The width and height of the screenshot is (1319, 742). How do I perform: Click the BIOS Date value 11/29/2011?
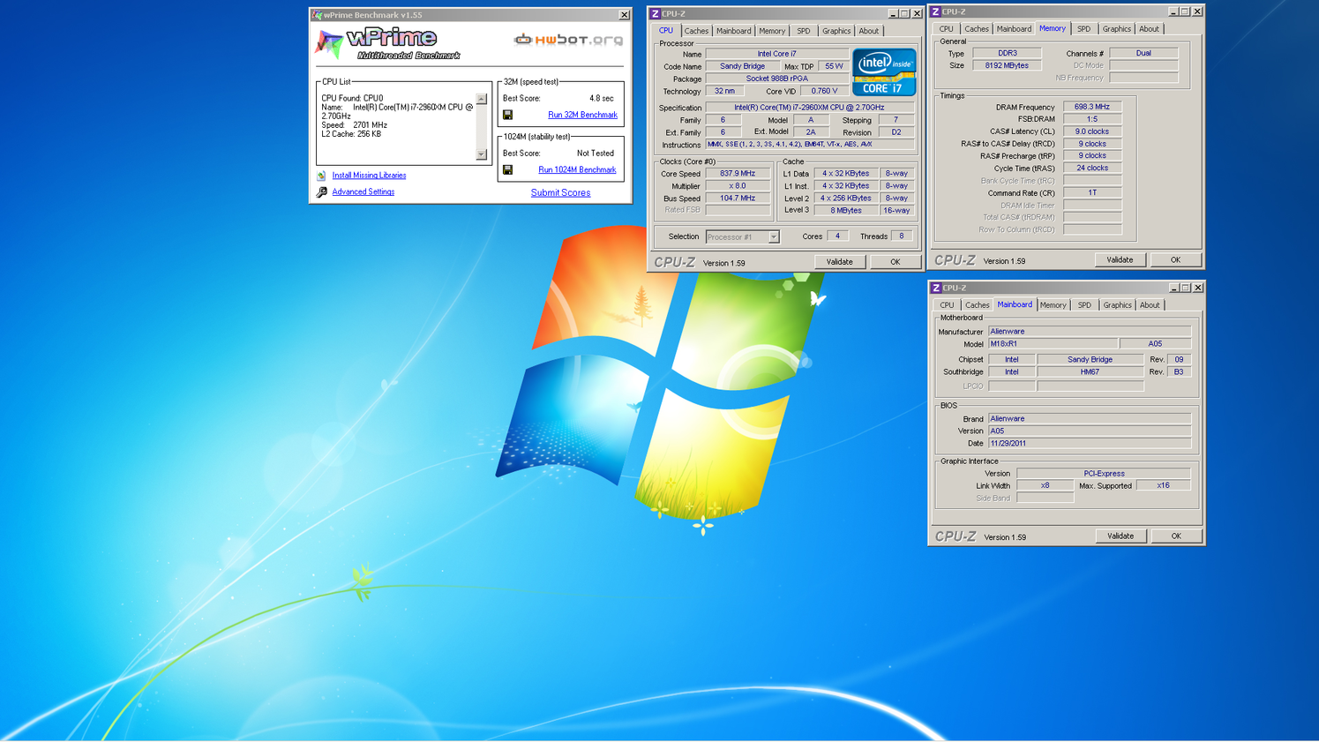tap(1089, 444)
